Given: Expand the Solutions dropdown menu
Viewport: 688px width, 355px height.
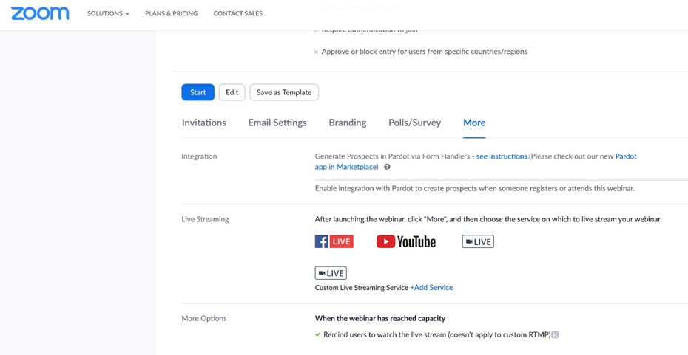Looking at the screenshot, I should (108, 13).
